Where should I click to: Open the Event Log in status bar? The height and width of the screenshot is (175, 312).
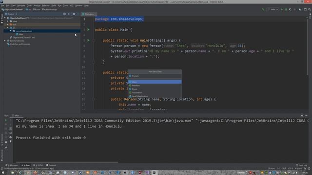[301, 165]
